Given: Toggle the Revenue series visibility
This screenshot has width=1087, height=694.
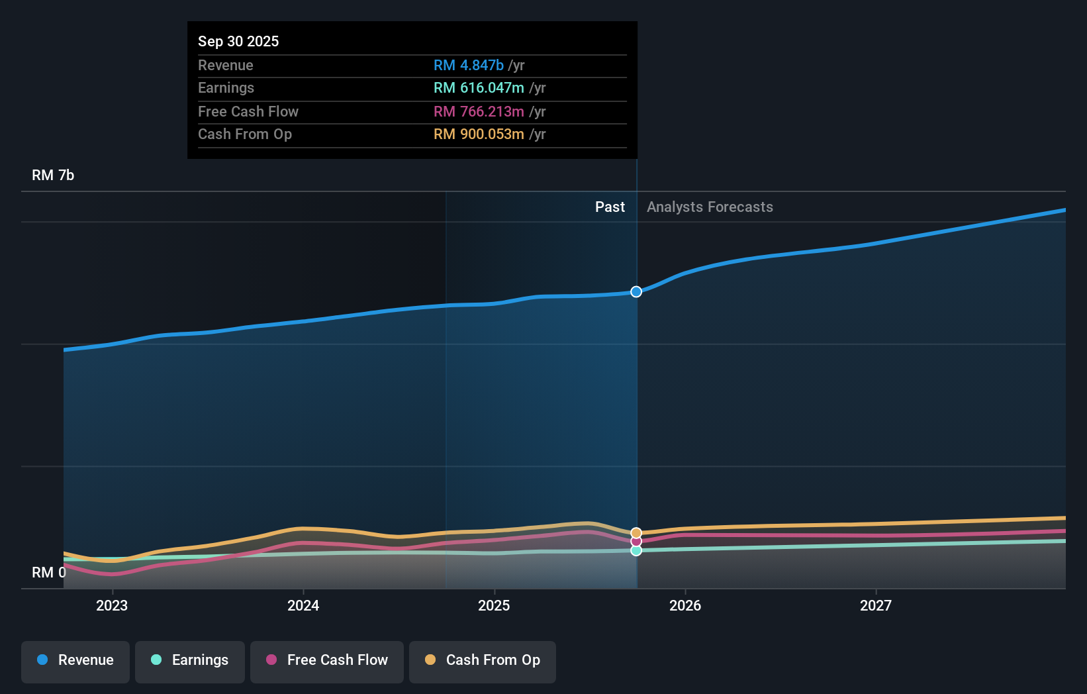Looking at the screenshot, I should point(75,661).
